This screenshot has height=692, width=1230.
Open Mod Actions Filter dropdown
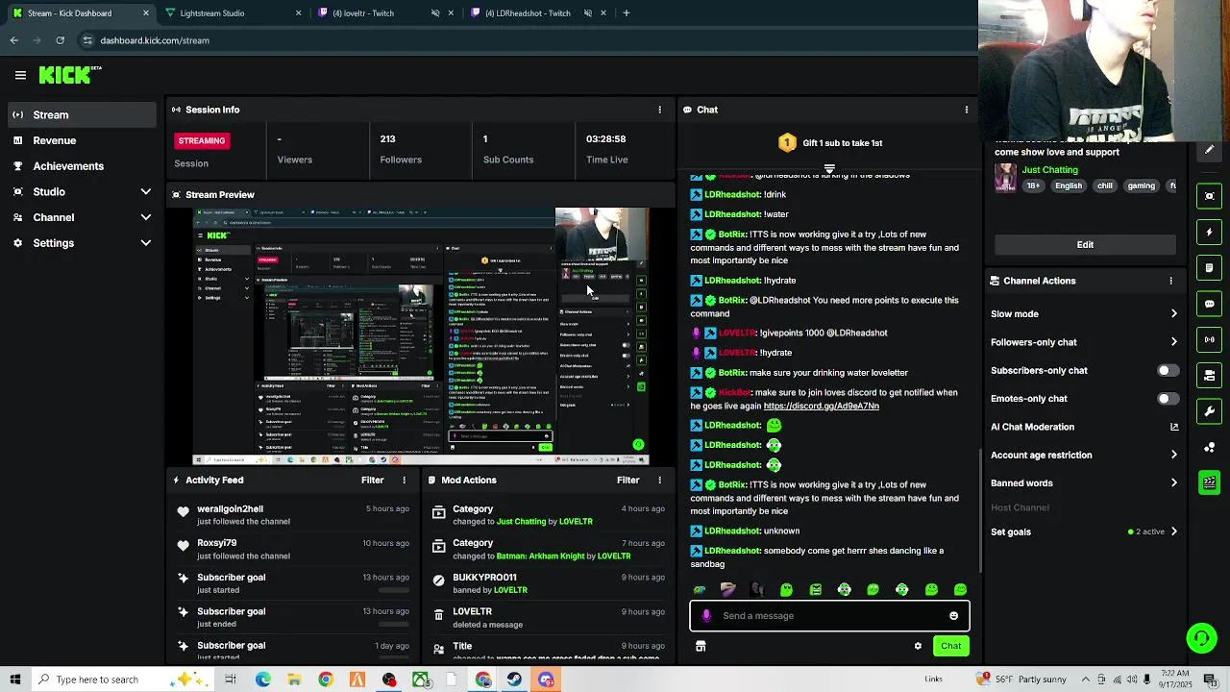click(627, 480)
